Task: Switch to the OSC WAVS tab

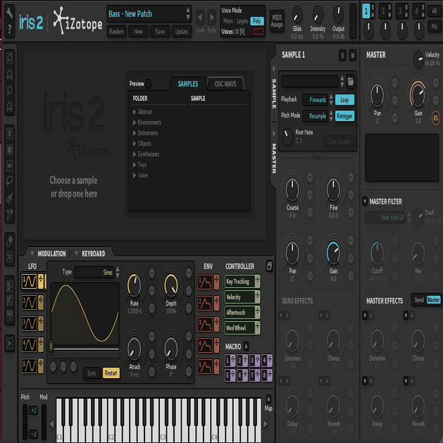Action: (x=225, y=84)
